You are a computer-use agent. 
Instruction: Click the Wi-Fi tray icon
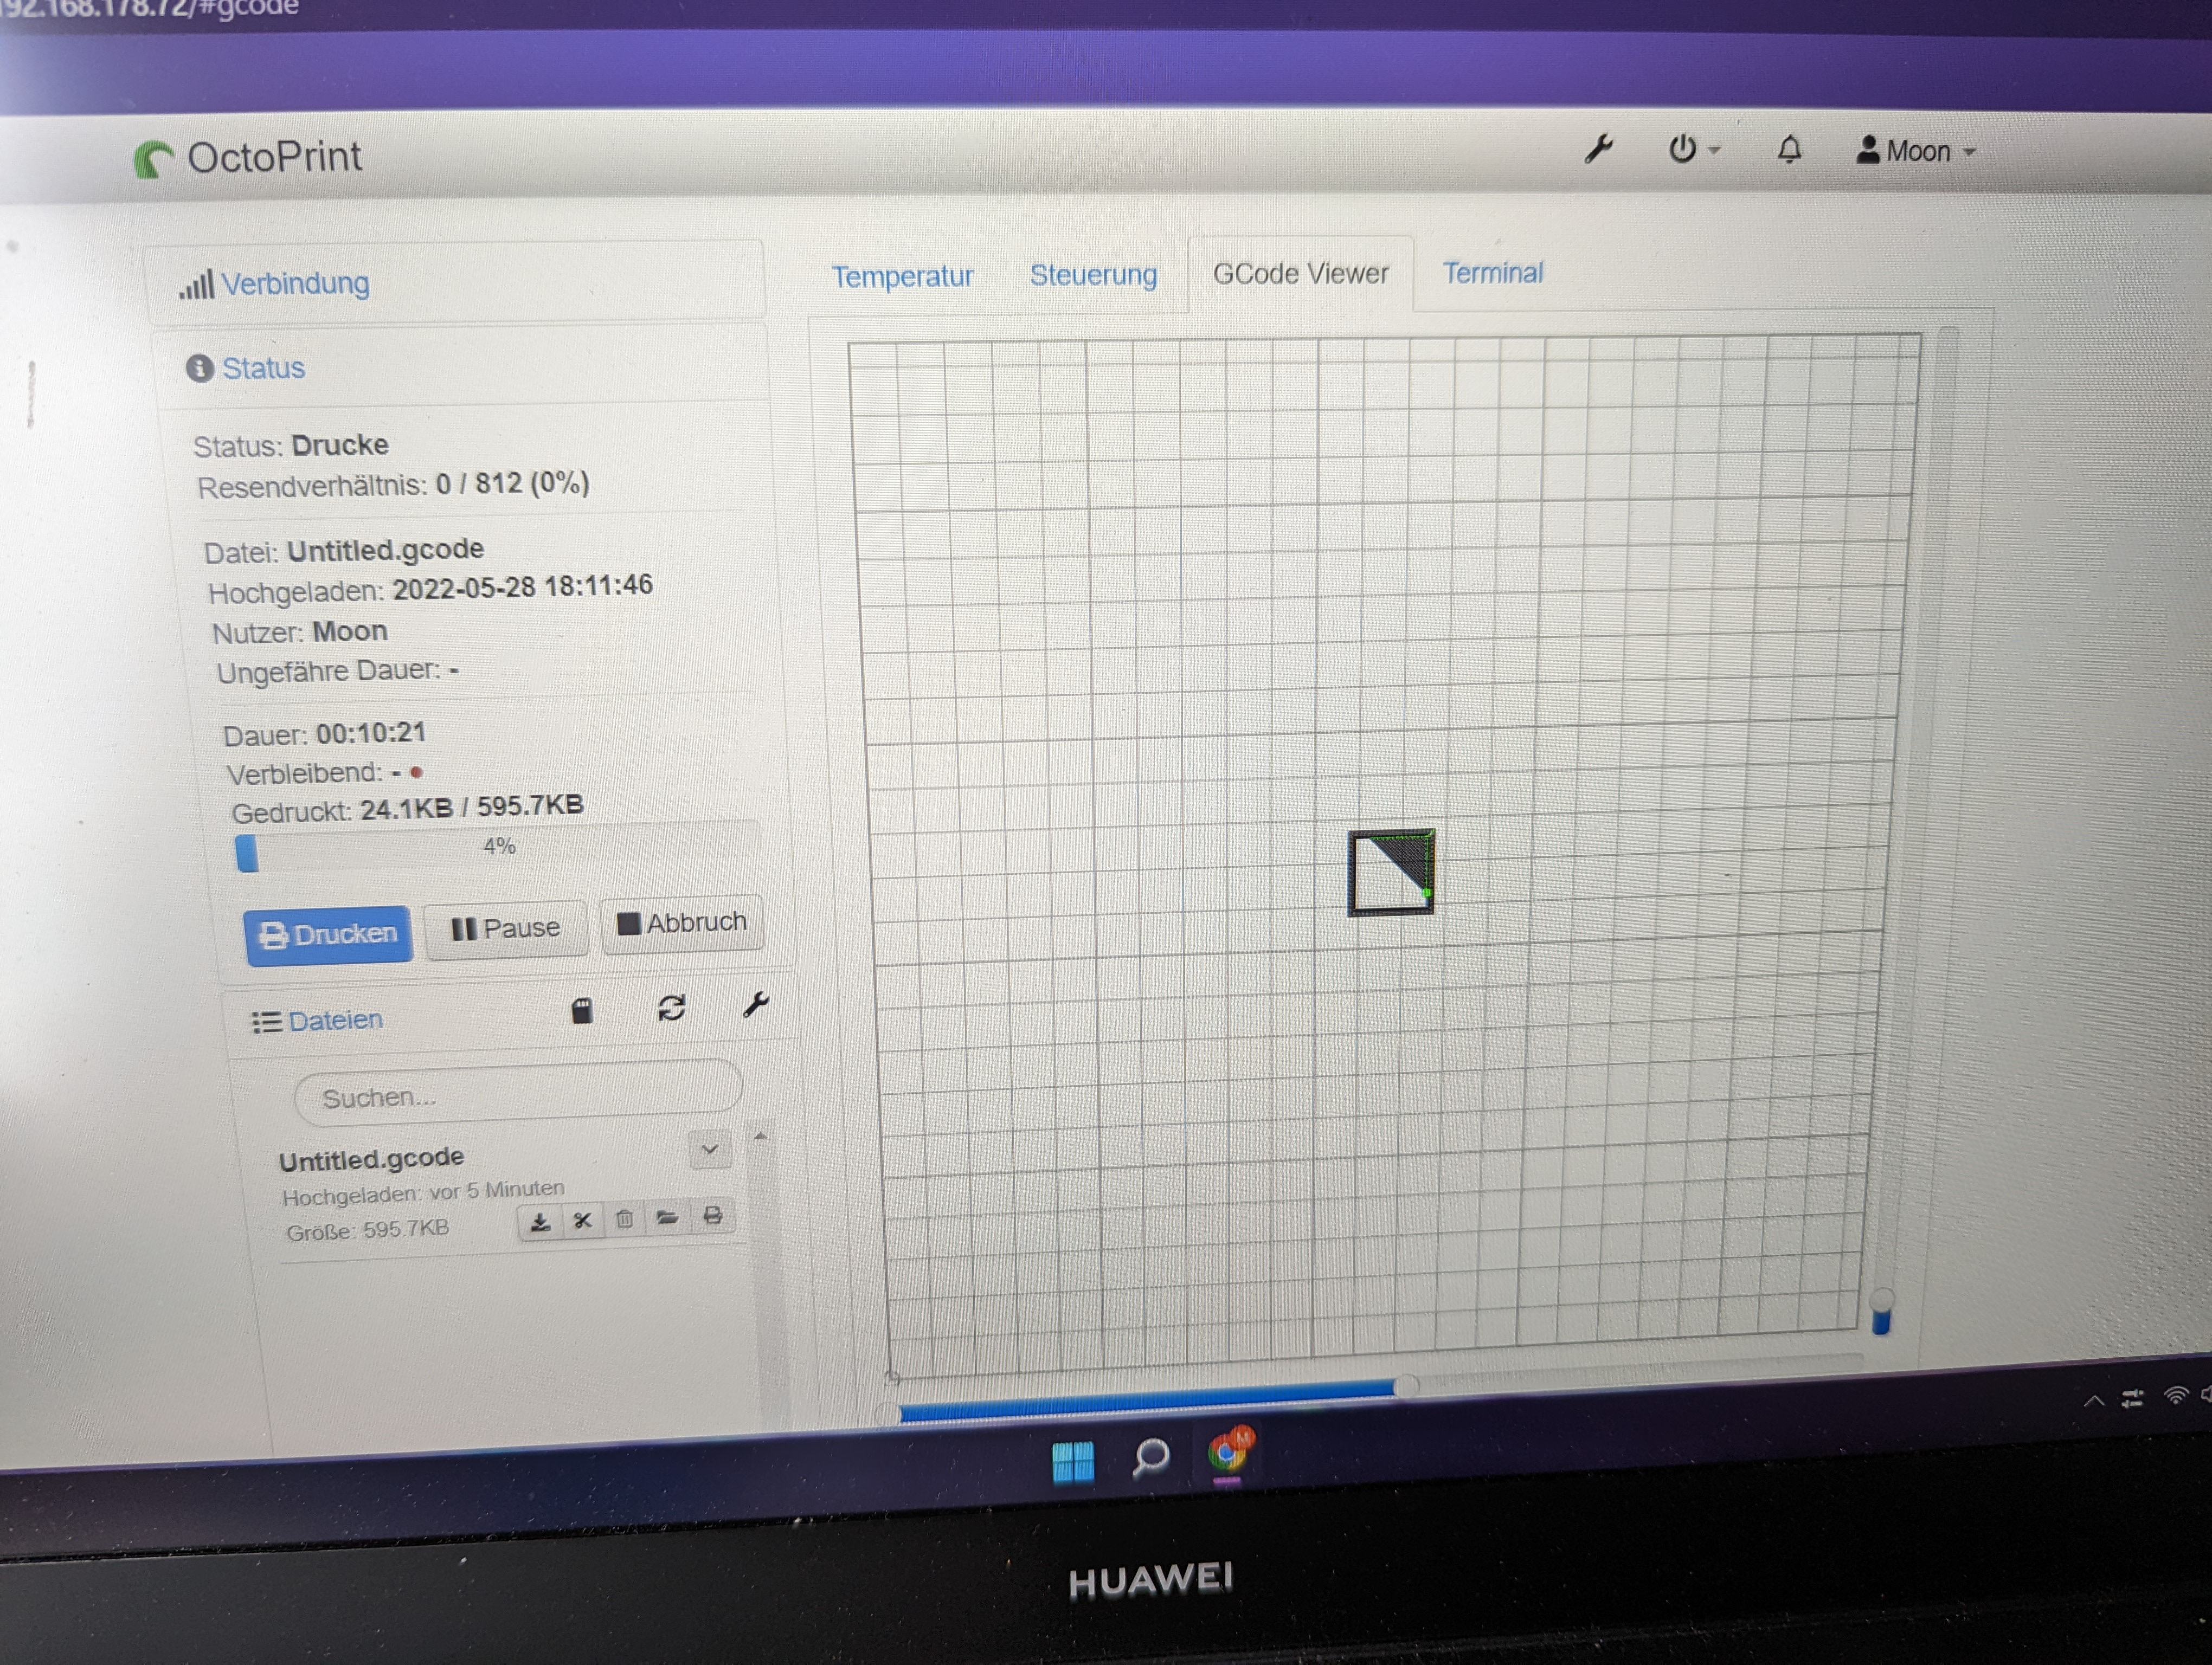(x=2176, y=1395)
